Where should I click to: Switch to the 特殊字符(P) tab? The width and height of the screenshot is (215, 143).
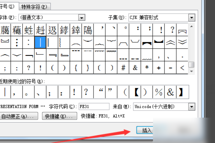pyautogui.click(x=34, y=6)
